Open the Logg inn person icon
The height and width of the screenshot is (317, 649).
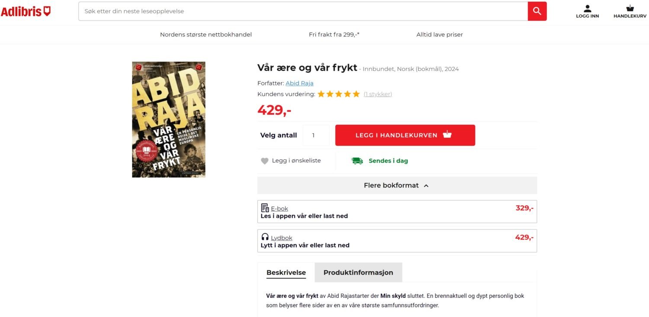[587, 8]
